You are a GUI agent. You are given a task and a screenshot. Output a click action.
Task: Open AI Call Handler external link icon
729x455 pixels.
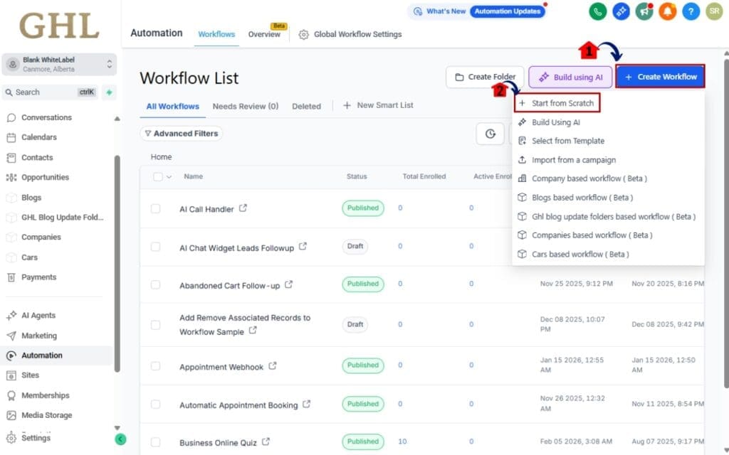[x=243, y=208]
